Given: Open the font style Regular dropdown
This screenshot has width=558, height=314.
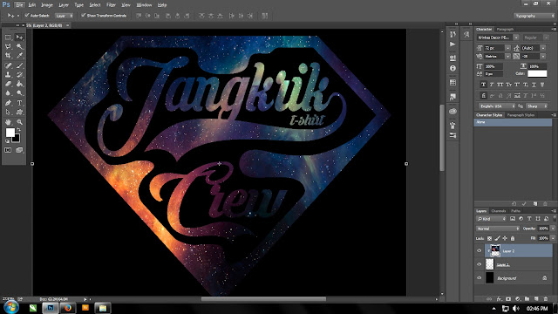Looking at the screenshot, I should [x=546, y=38].
